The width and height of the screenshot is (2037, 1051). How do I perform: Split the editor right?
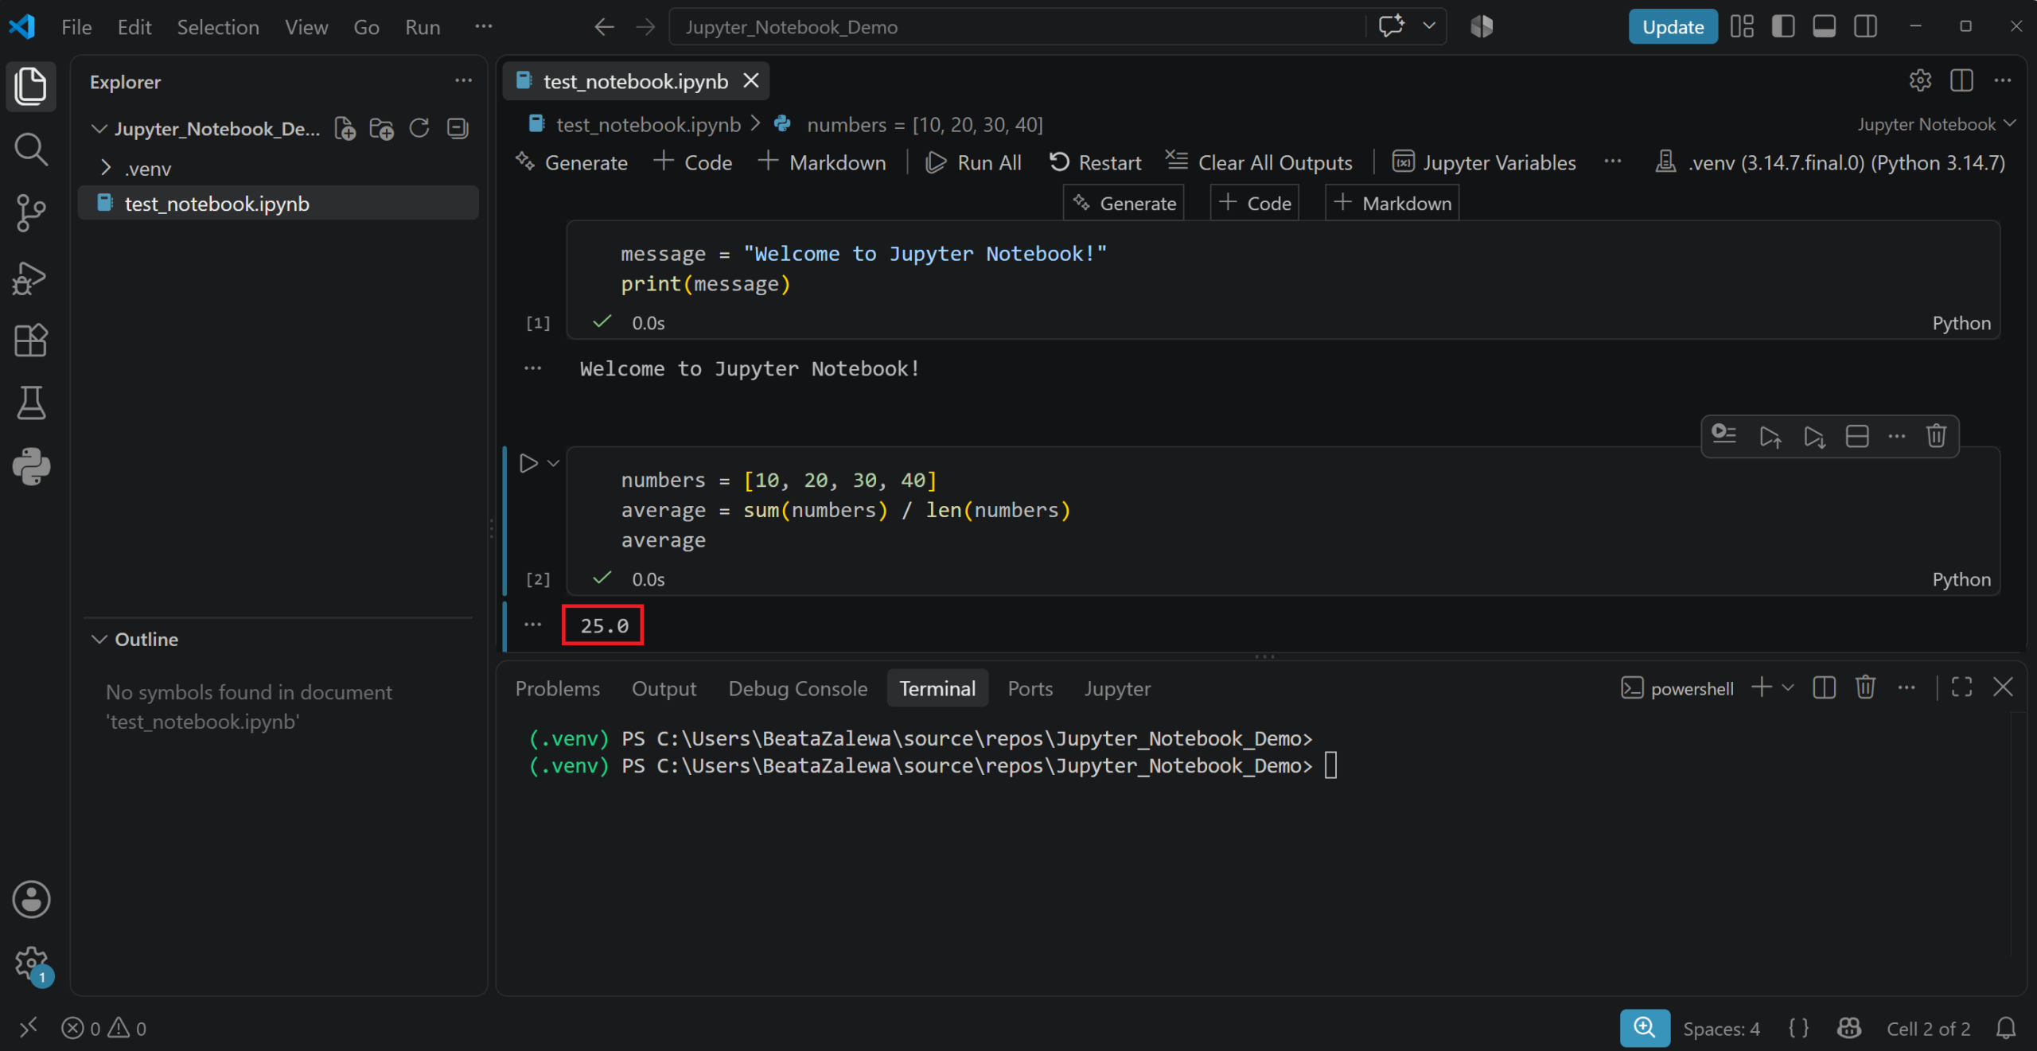[1961, 80]
